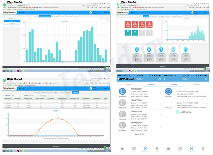Open Monthly energy view in top-left web window
The image size is (213, 155).
click(12, 21)
